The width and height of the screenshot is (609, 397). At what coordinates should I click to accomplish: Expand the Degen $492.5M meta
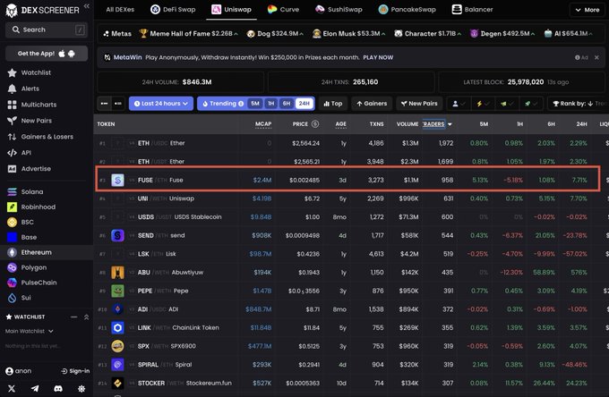pos(502,34)
